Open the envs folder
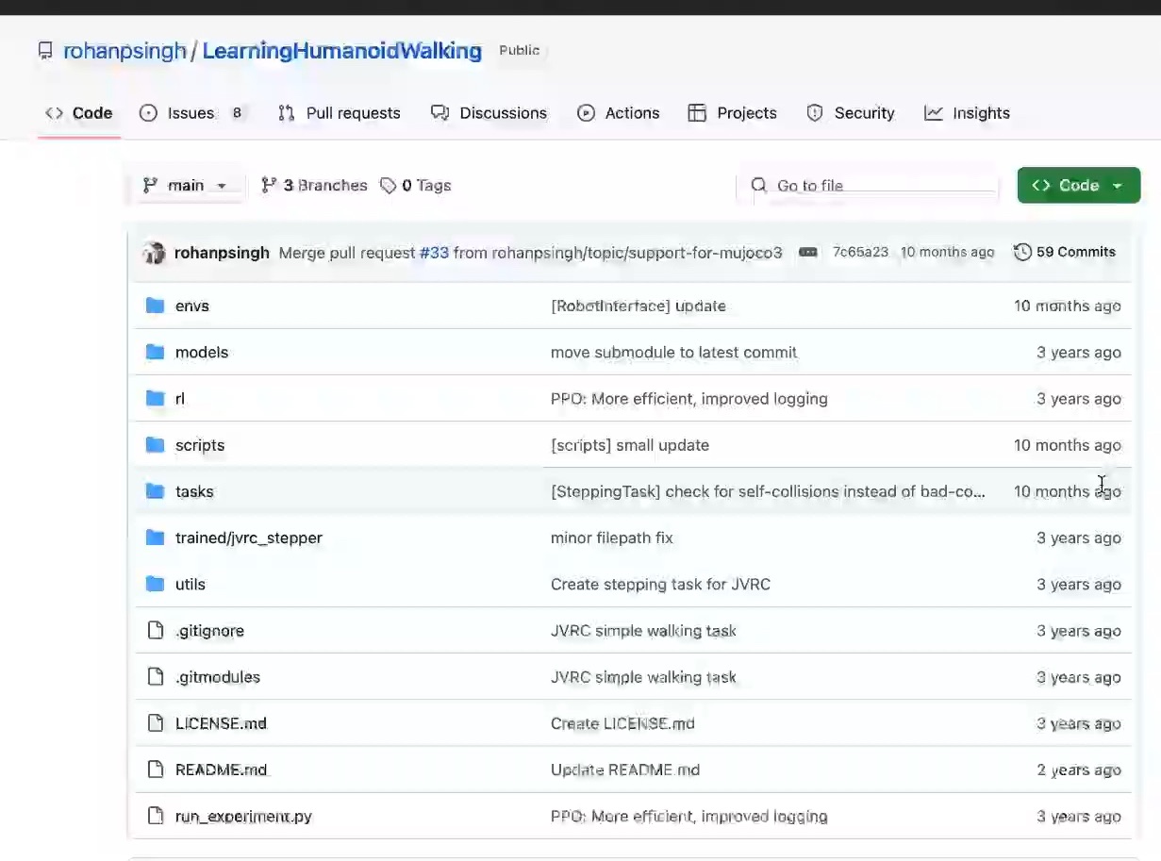Screen dimensions: 1161x861 coord(191,306)
